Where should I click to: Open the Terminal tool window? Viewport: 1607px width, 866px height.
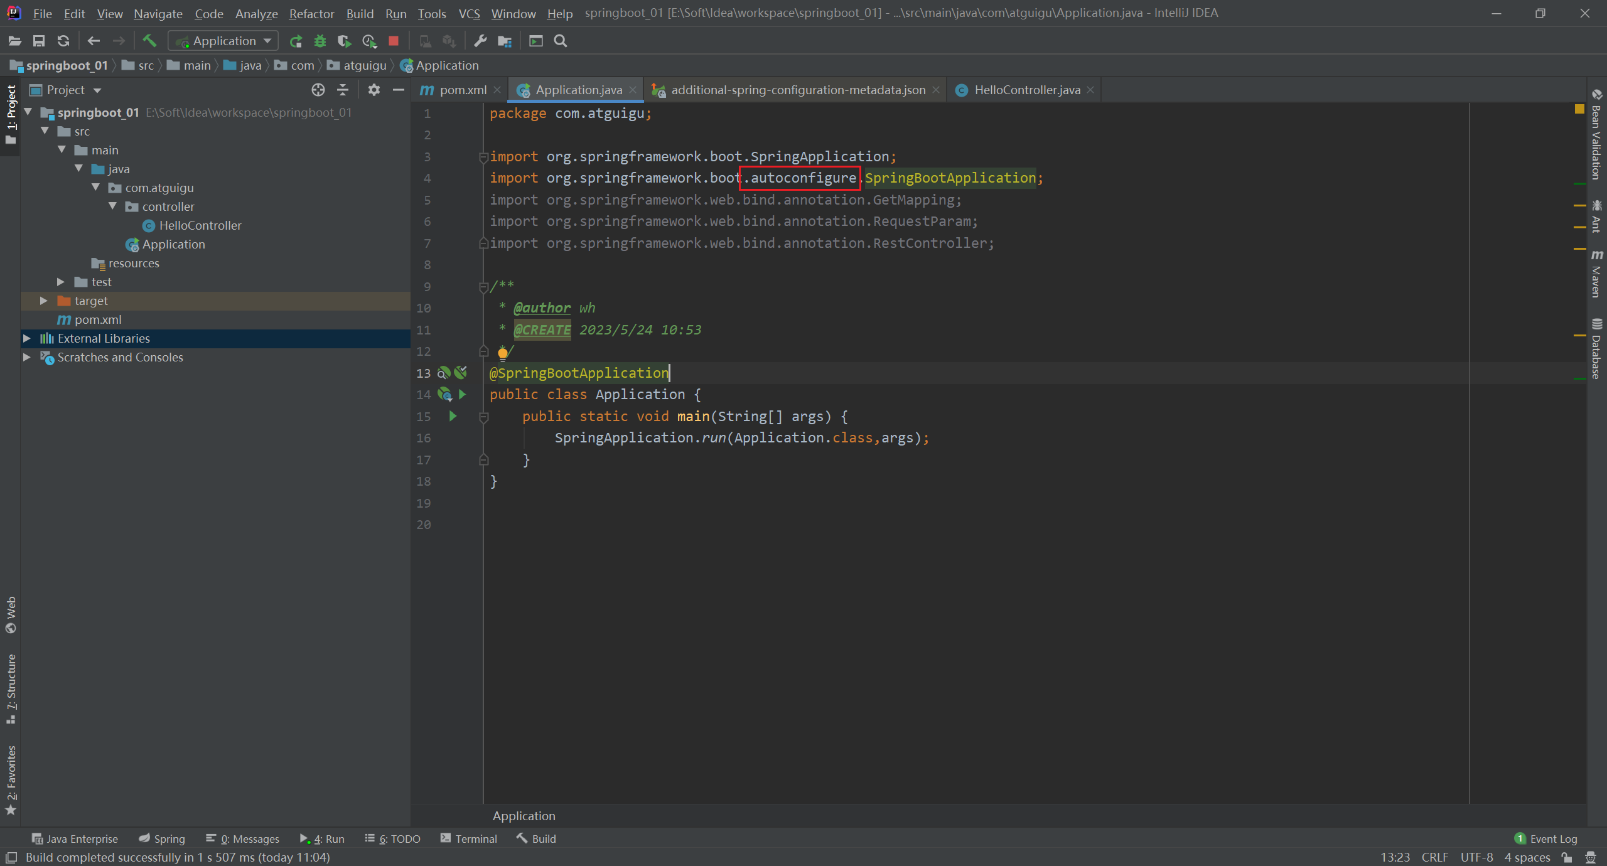[x=468, y=838]
